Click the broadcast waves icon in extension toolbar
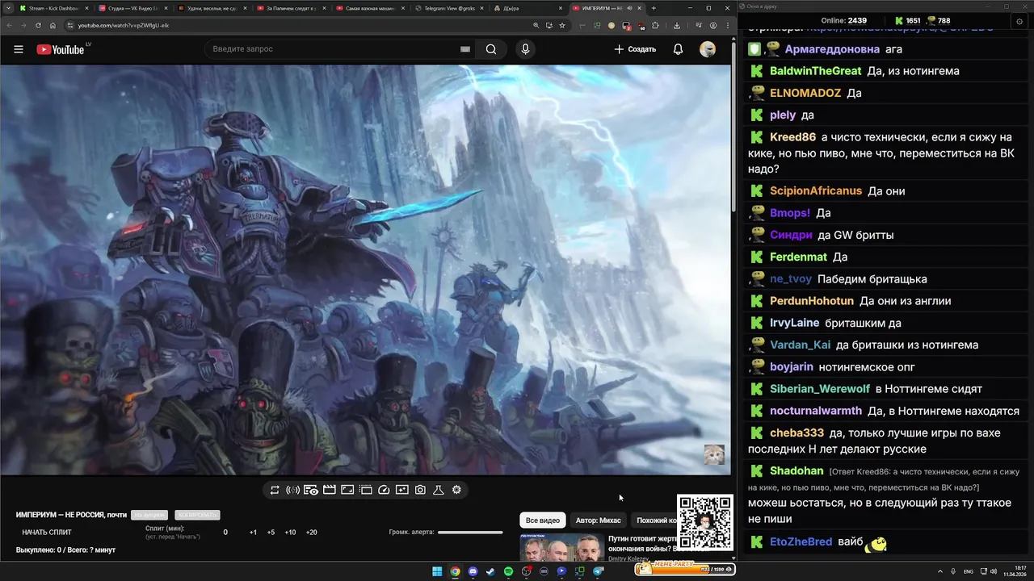Screen dimensions: 1034x581 [x=293, y=490]
